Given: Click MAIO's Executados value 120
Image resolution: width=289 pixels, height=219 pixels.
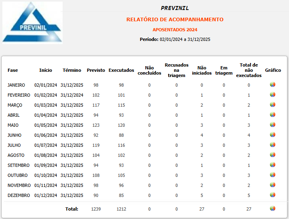Looking at the screenshot, I should pos(121,125).
